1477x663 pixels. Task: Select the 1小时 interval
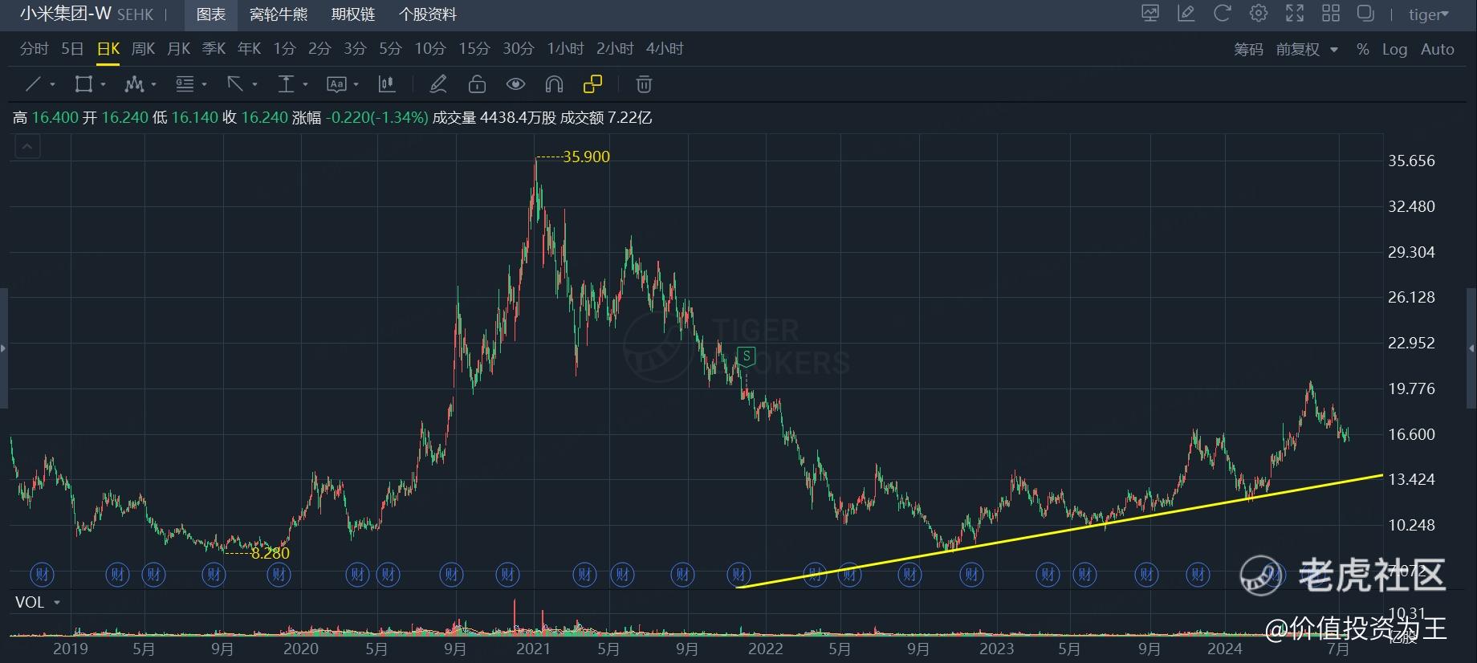[x=566, y=49]
